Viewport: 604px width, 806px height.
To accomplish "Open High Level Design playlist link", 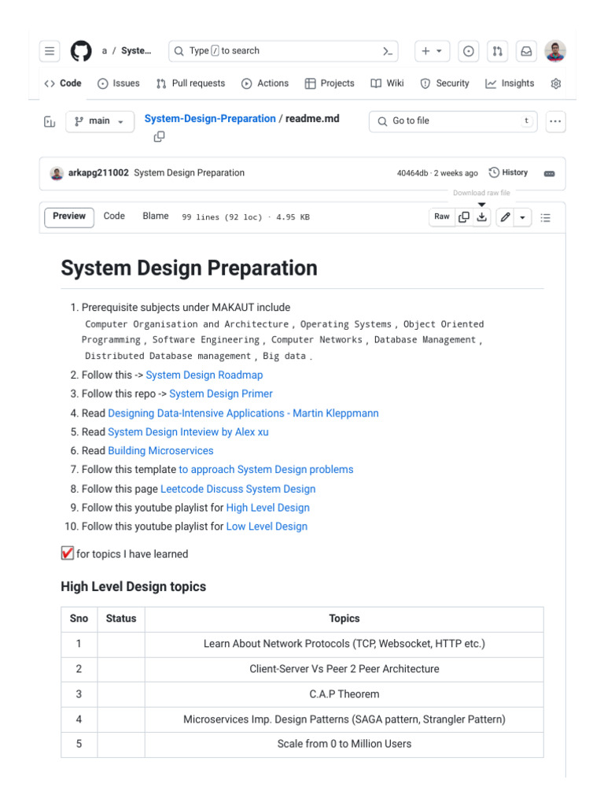I will 267,508.
